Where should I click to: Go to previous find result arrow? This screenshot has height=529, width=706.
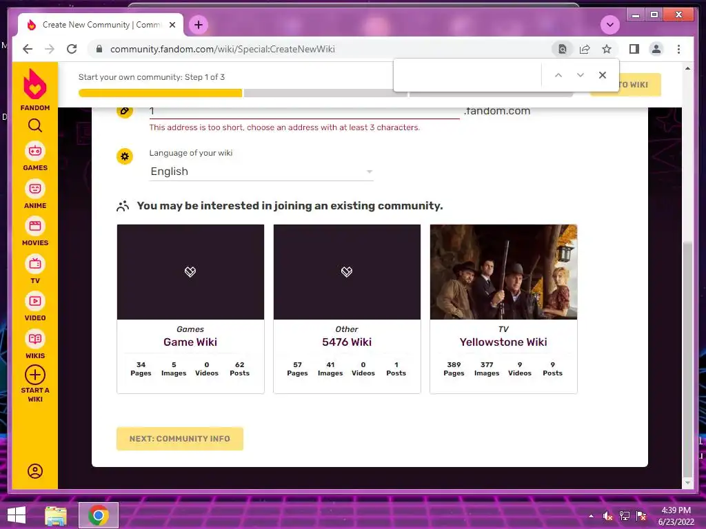558,75
